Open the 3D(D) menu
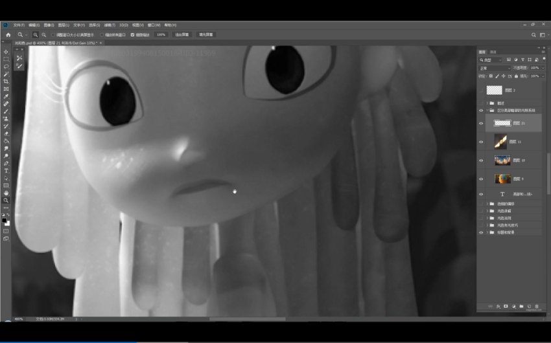Image resolution: width=551 pixels, height=343 pixels. tap(124, 25)
